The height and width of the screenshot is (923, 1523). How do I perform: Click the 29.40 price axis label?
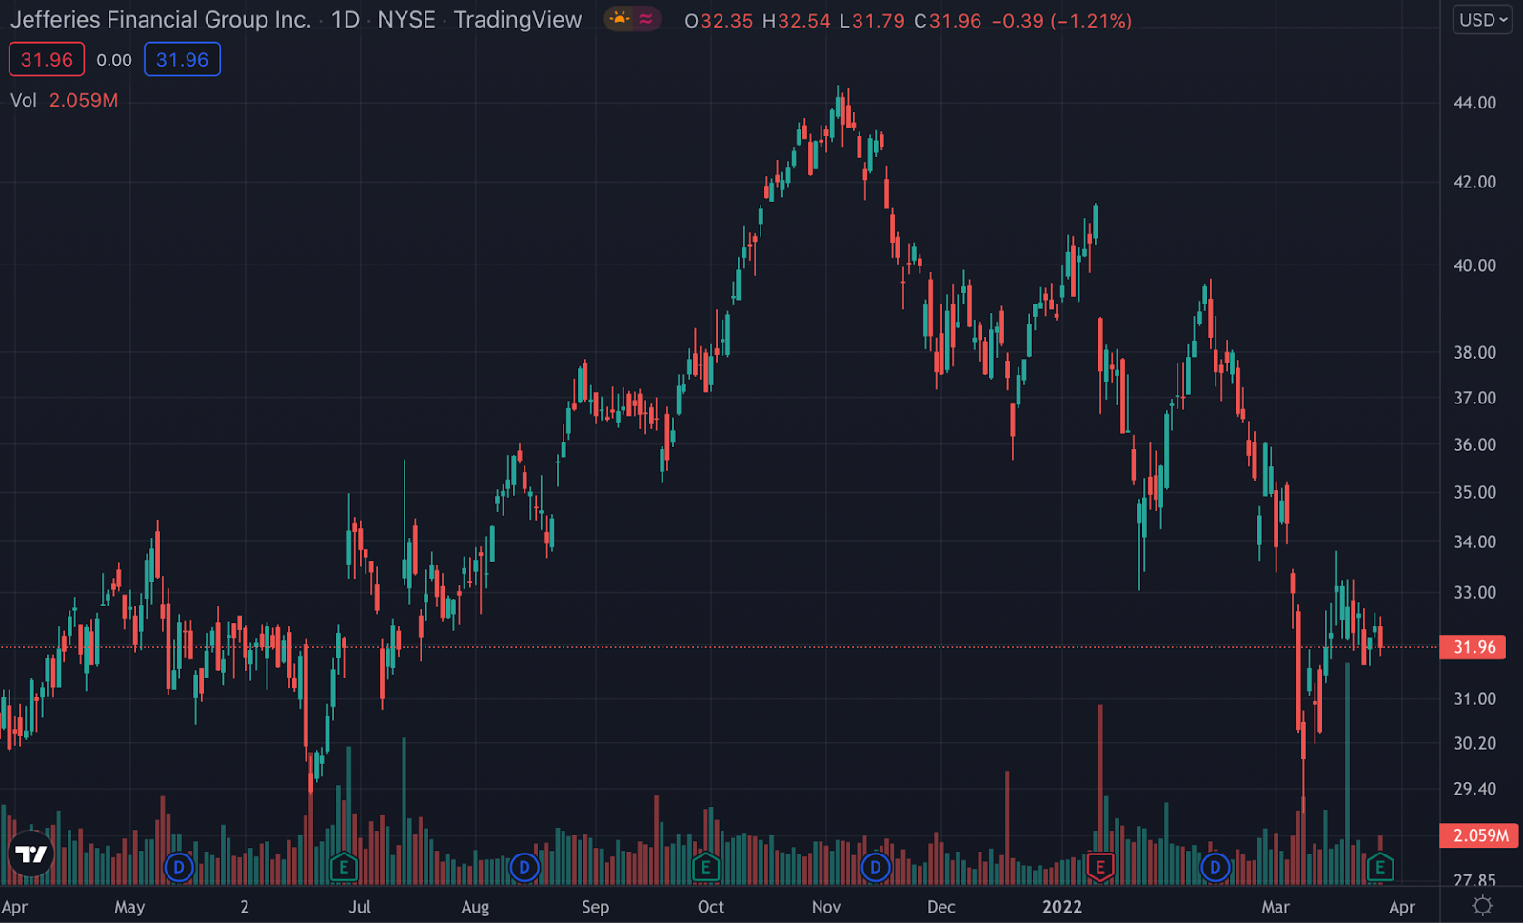coord(1474,789)
